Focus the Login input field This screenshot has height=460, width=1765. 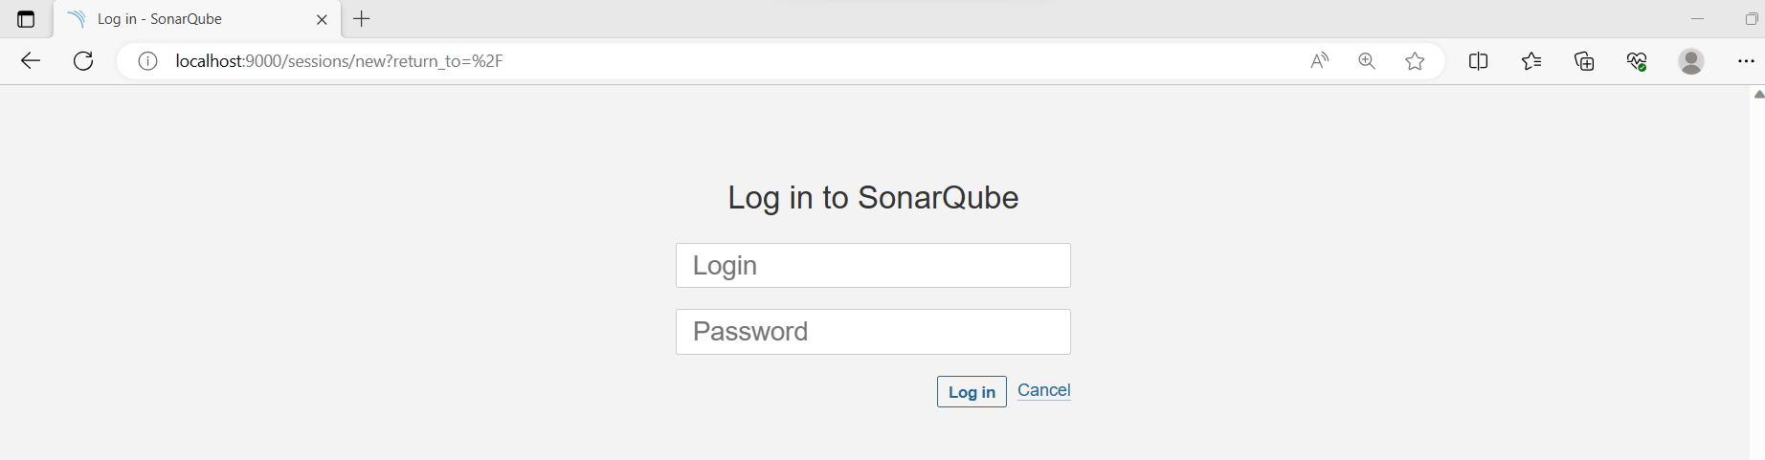873,265
